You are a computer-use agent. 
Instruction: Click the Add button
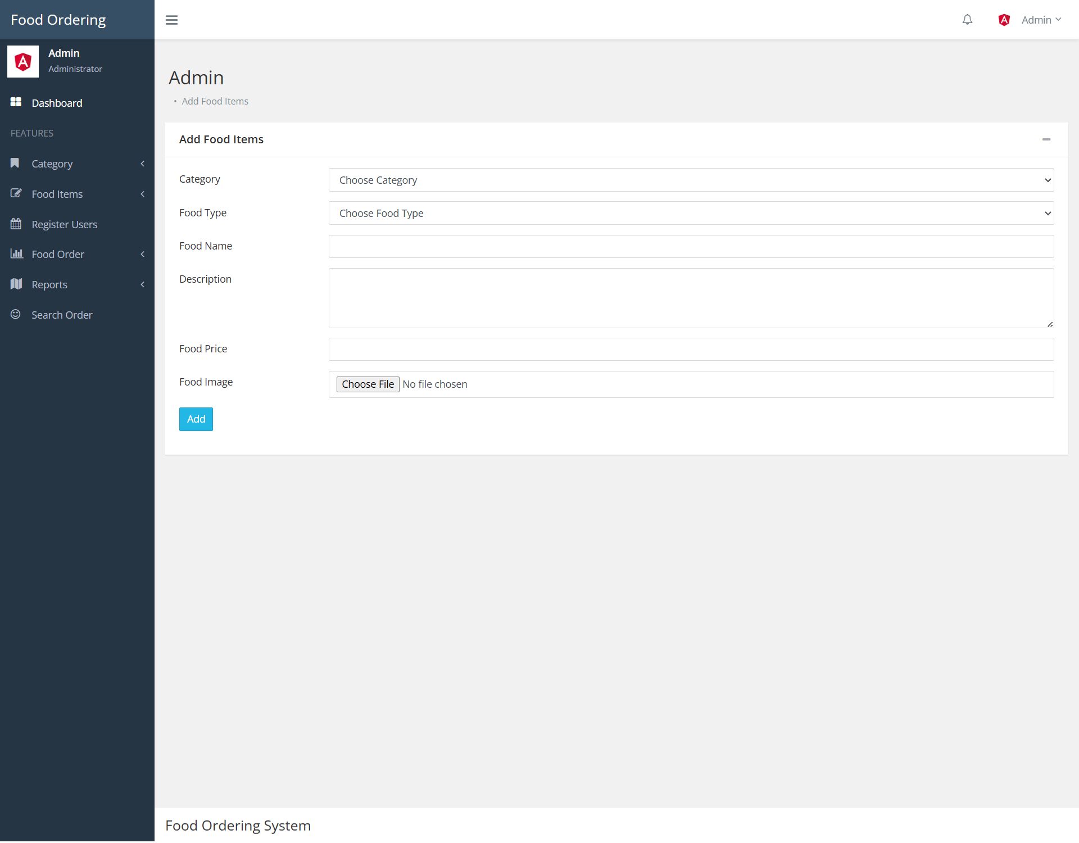(x=196, y=419)
